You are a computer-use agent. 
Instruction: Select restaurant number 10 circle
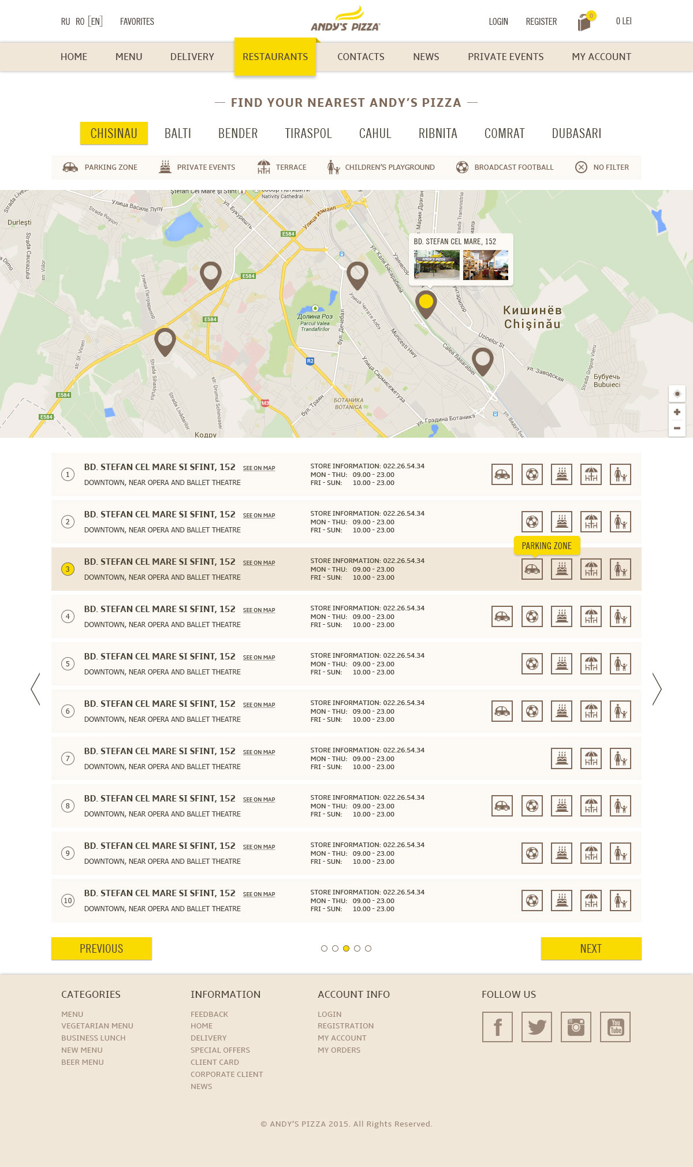(68, 901)
